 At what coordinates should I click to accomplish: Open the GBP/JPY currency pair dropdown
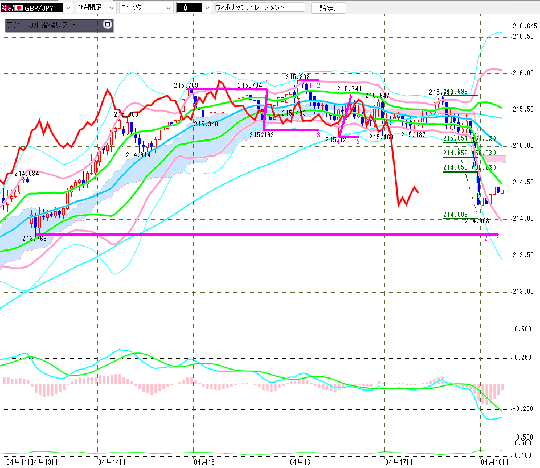[x=68, y=8]
